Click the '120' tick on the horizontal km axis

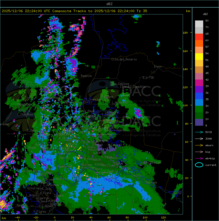(x=163, y=218)
